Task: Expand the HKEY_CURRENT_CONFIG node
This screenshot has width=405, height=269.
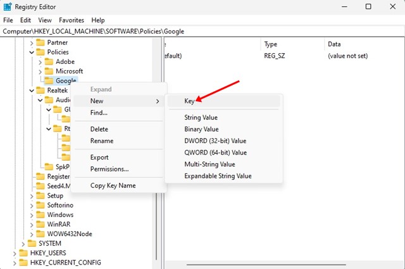Action: [x=15, y=263]
